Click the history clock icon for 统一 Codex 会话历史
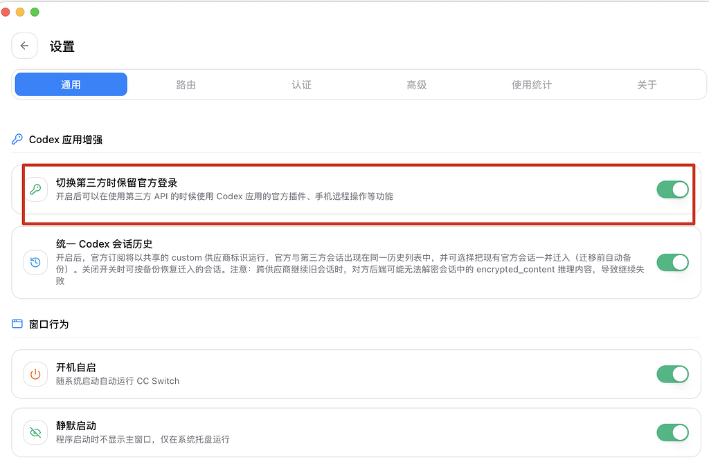The image size is (709, 473). pyautogui.click(x=35, y=262)
